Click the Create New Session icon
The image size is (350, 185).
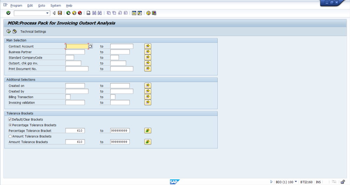click(134, 13)
